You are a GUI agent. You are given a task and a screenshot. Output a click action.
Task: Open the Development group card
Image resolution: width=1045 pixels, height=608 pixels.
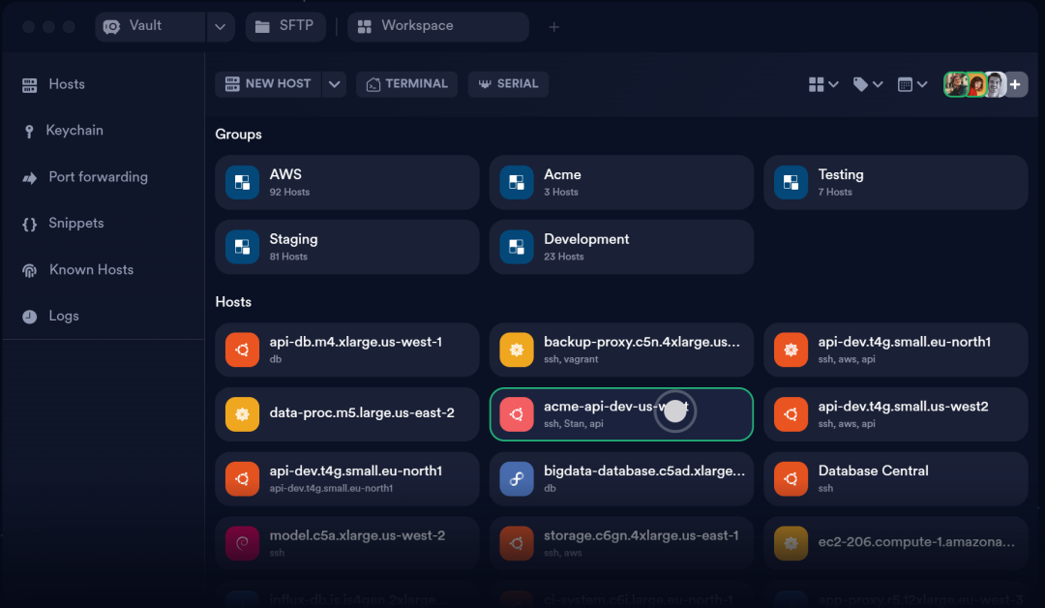[x=621, y=247]
